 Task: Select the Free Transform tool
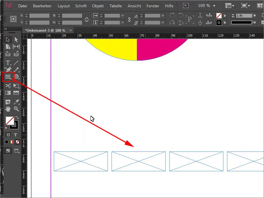(16, 86)
